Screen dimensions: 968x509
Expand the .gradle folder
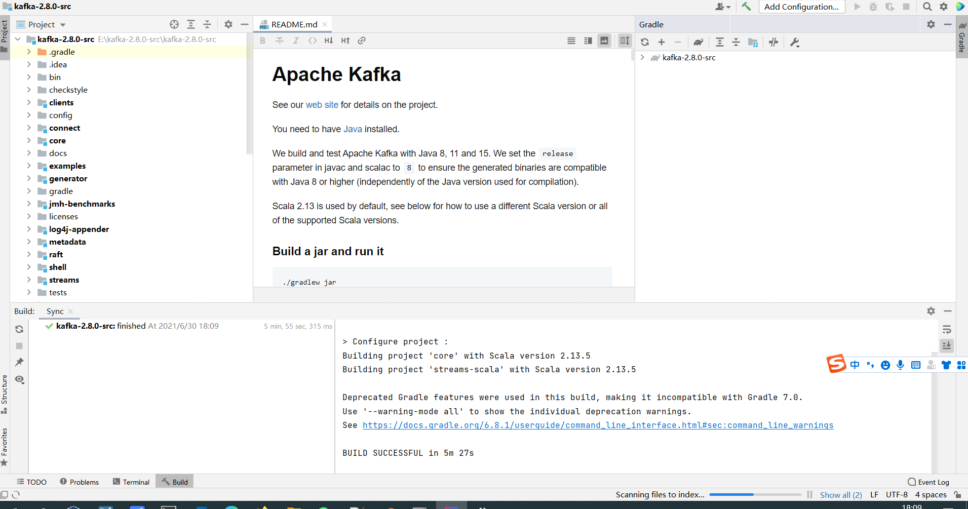point(29,52)
